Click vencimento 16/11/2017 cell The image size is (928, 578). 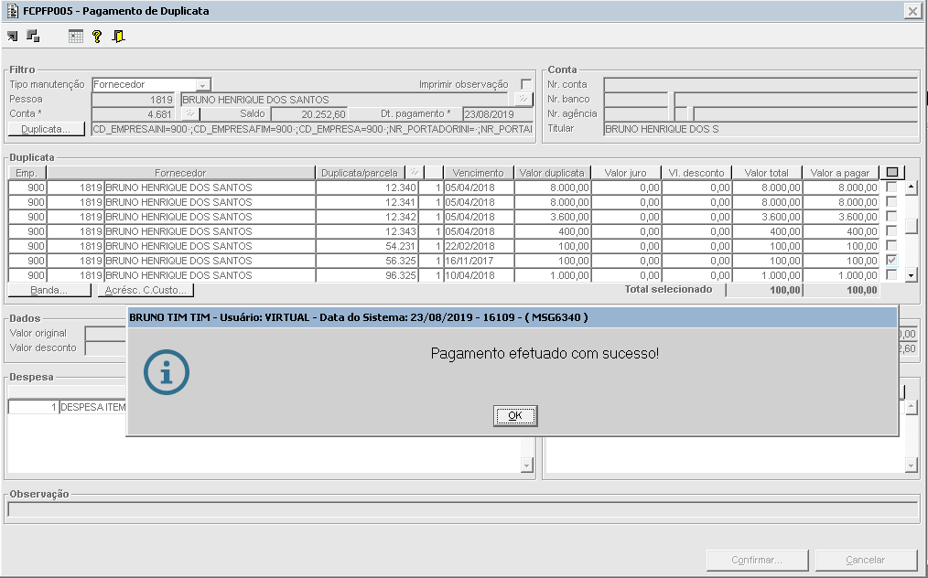(x=479, y=261)
